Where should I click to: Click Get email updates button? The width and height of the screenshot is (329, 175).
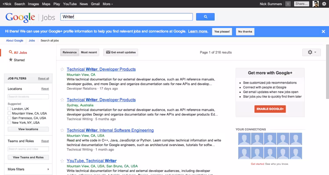pyautogui.click(x=121, y=52)
